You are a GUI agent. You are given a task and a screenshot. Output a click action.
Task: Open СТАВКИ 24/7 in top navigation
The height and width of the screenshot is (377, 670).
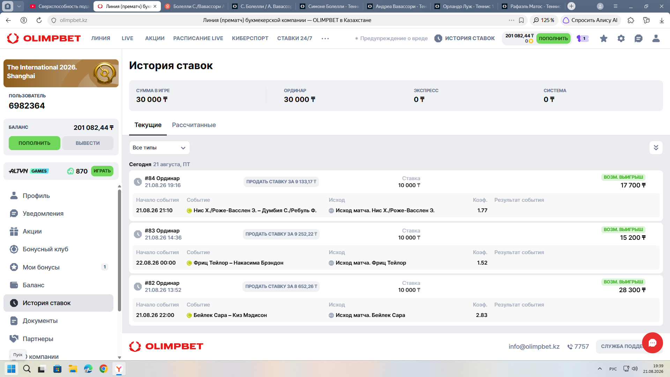tap(295, 38)
